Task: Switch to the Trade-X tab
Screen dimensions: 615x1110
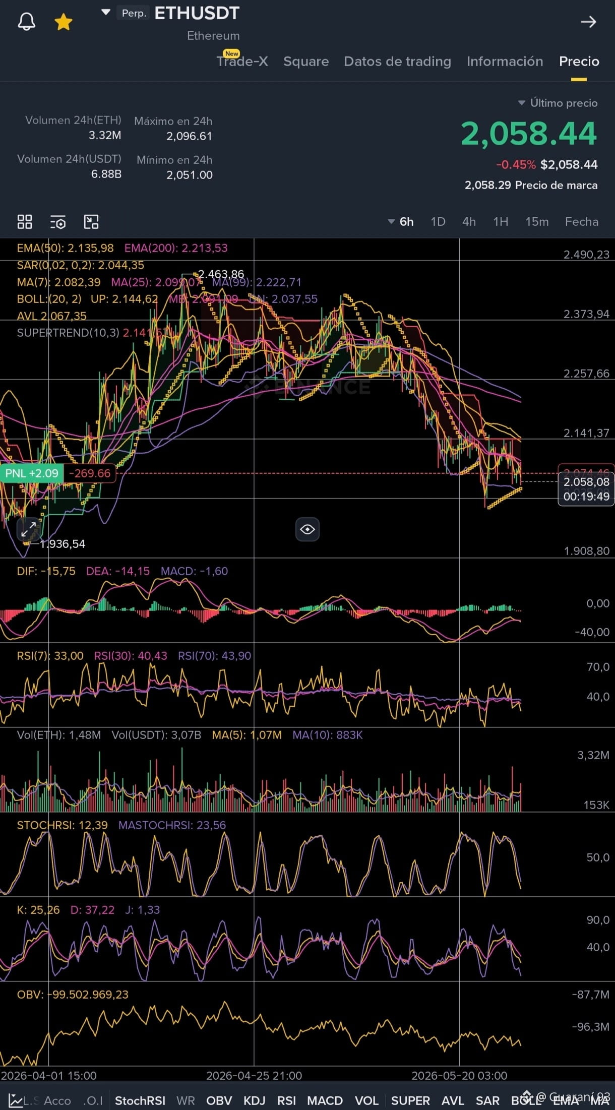Action: (242, 61)
